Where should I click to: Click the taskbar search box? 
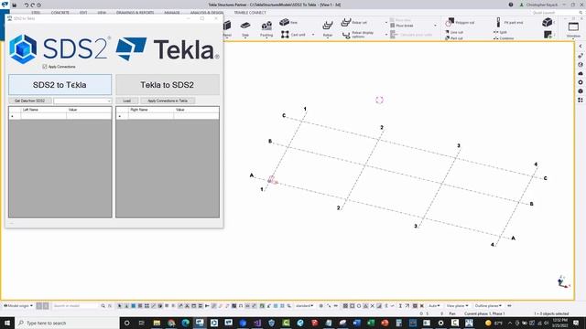[x=67, y=323]
